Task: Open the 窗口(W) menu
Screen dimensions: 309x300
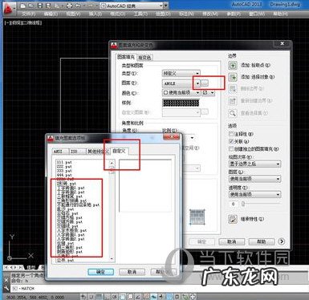Action: (257, 14)
